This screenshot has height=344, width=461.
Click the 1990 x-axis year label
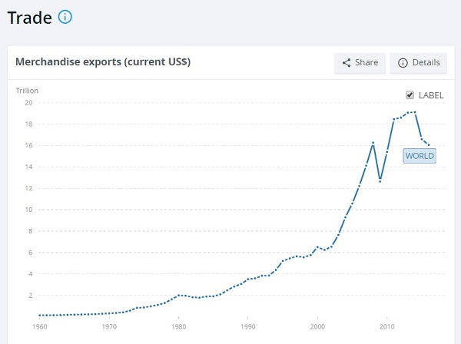(248, 326)
